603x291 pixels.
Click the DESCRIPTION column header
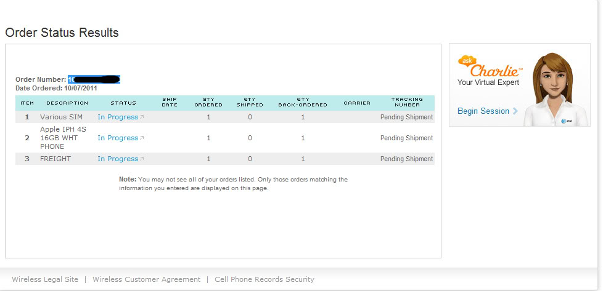coord(67,103)
